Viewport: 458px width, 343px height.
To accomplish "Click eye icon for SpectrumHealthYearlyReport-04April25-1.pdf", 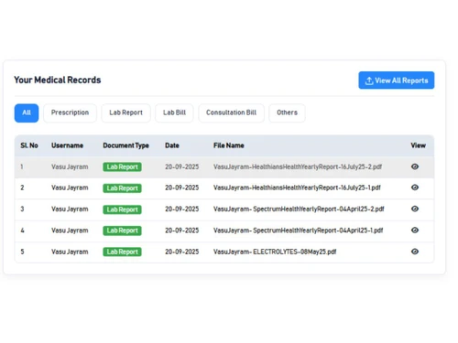I will point(415,230).
